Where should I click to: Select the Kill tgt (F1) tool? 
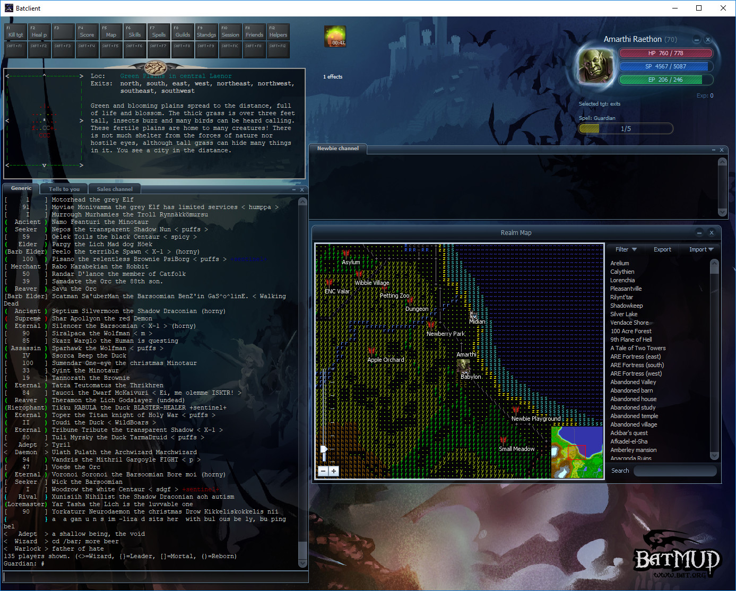tap(15, 32)
